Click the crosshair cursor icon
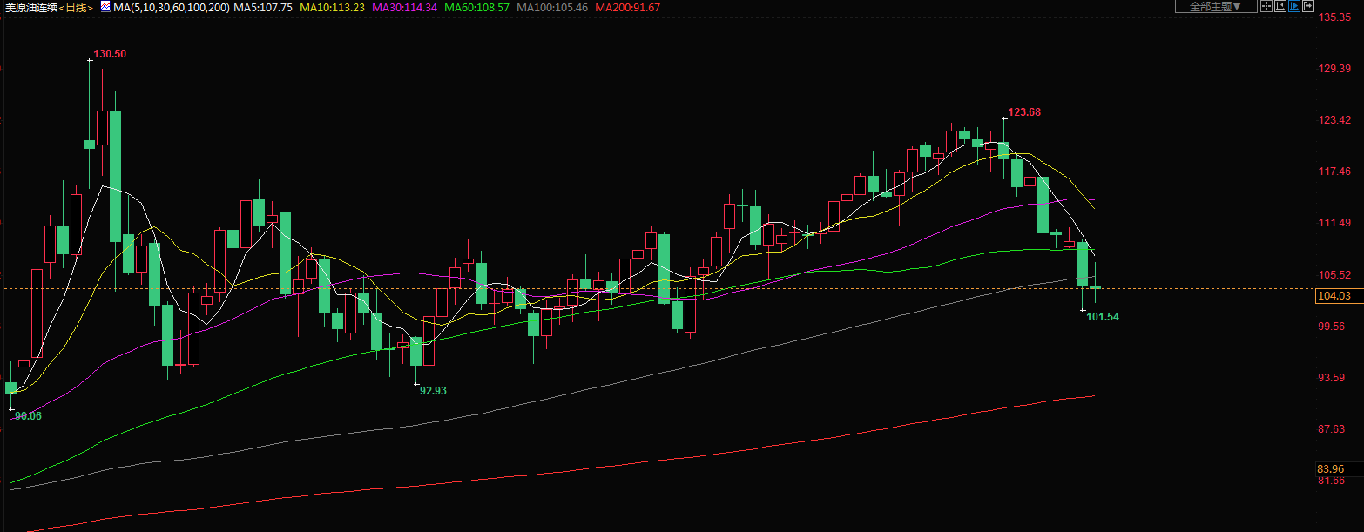This screenshot has width=1364, height=532. (x=1266, y=6)
